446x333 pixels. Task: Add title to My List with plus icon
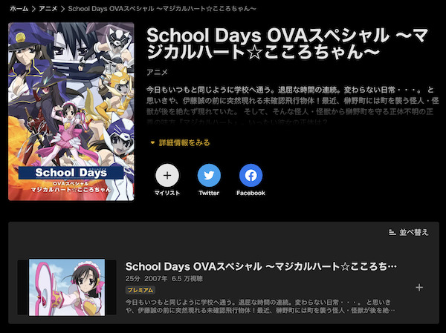(x=167, y=176)
